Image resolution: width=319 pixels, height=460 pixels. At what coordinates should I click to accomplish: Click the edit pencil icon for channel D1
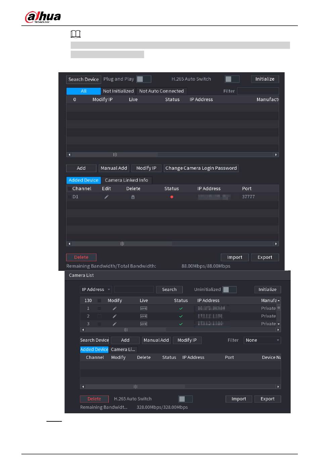(106, 197)
